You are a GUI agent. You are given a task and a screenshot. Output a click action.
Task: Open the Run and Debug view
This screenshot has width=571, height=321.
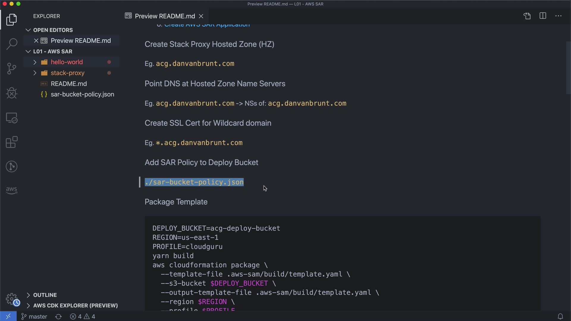point(12,93)
